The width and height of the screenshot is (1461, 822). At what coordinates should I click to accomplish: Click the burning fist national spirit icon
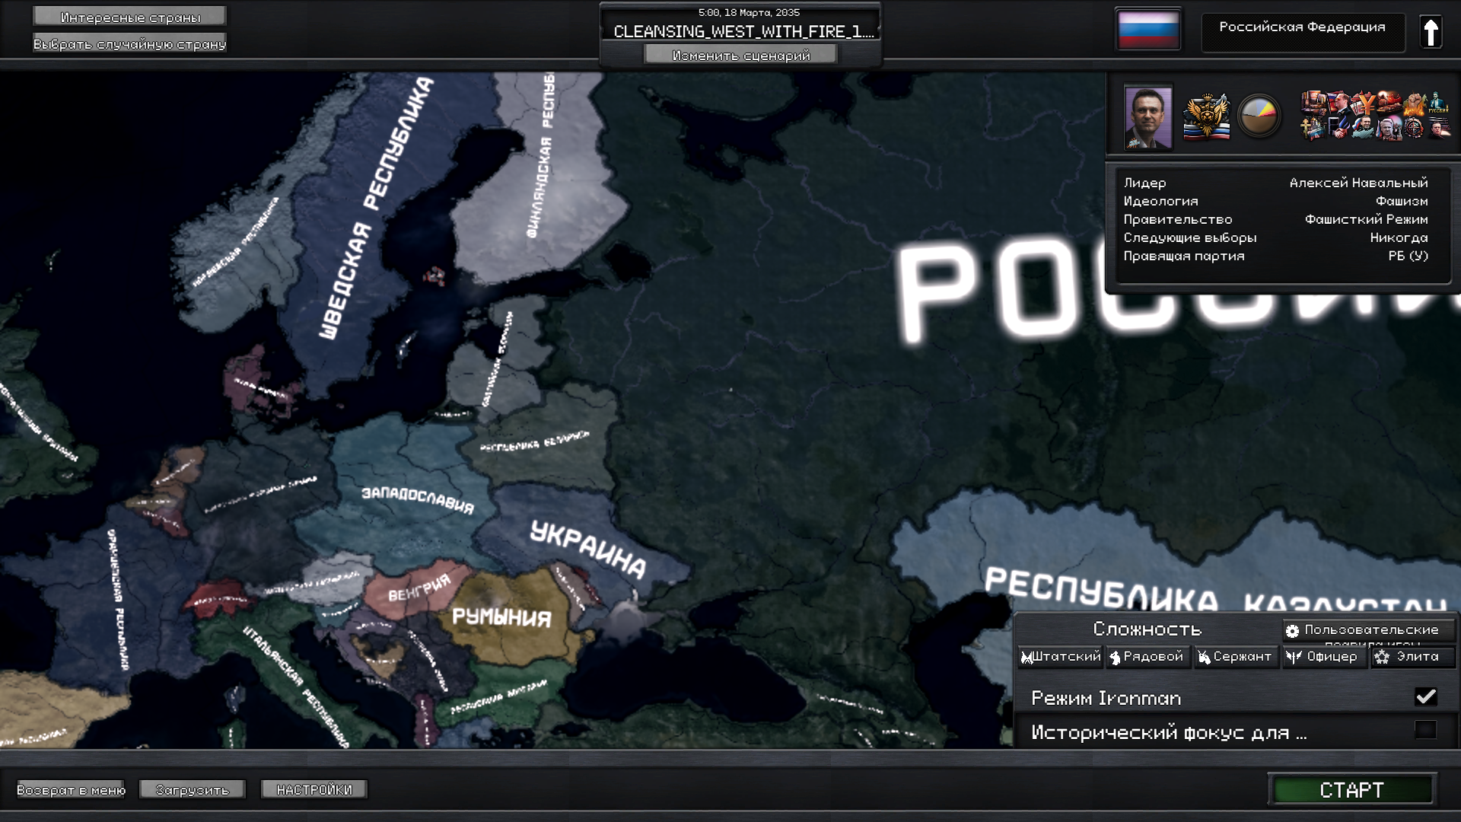tap(1414, 103)
